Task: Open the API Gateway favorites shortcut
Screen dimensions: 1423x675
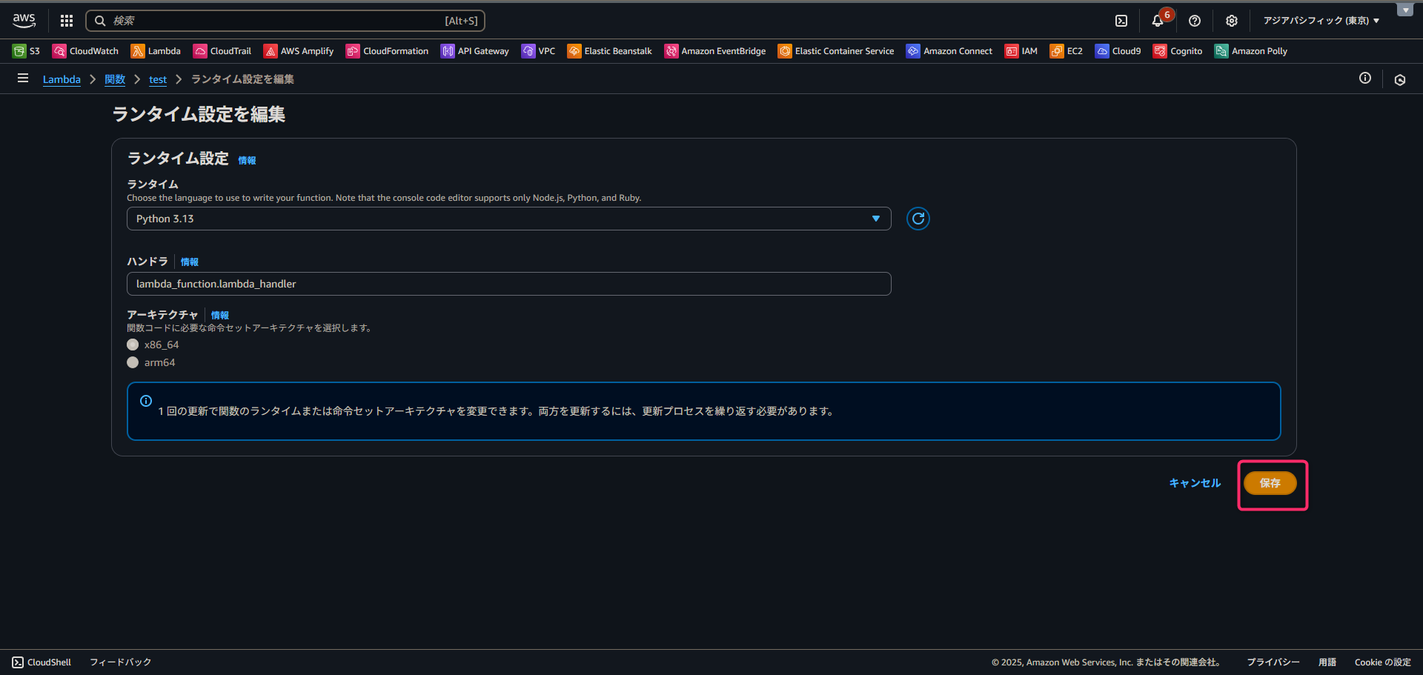Action: pos(475,51)
